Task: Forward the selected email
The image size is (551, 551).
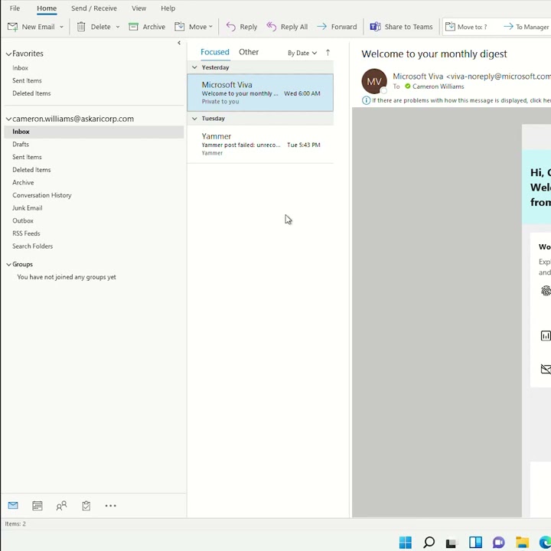Action: pos(337,27)
